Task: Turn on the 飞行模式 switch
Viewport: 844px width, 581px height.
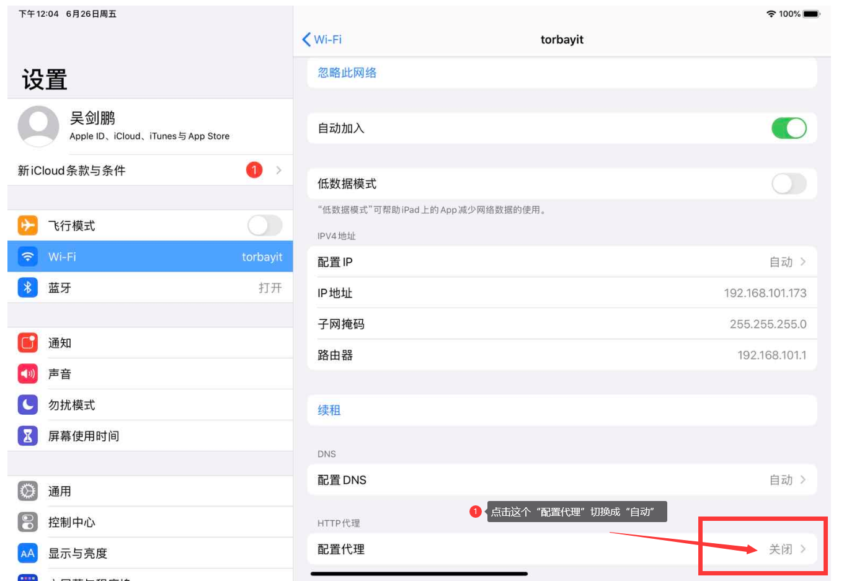Action: (x=265, y=225)
